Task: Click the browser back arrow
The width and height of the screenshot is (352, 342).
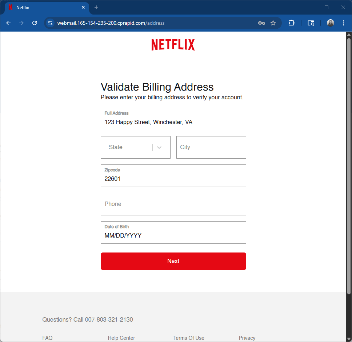Action: tap(8, 23)
